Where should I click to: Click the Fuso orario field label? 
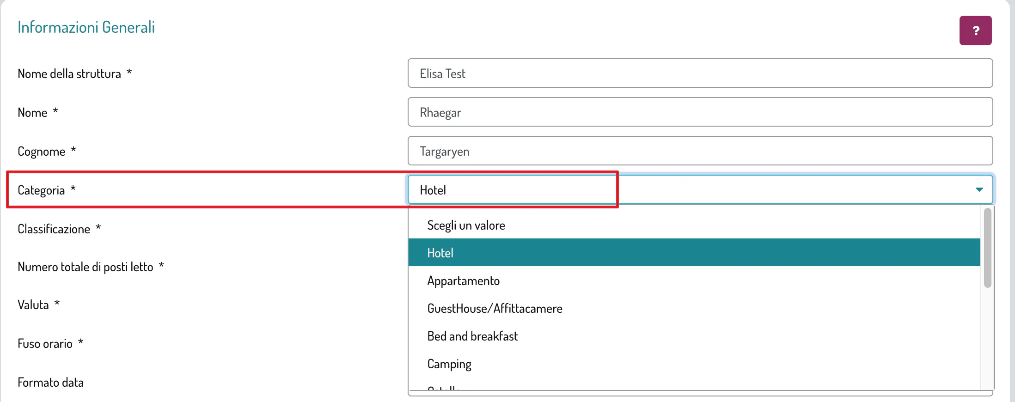[x=45, y=344]
